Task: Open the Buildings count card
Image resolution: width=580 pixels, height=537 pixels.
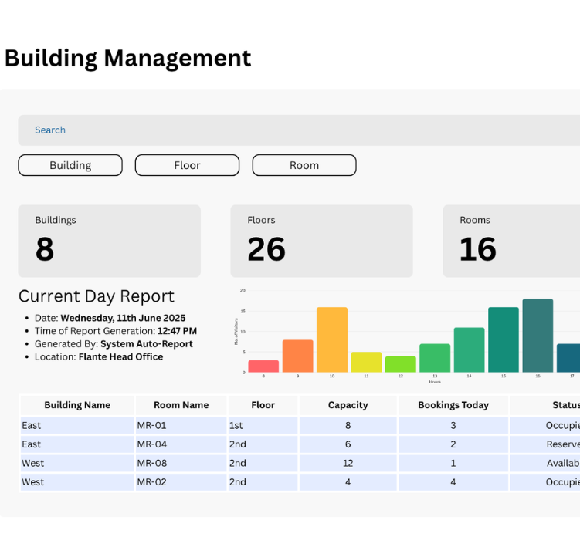Action: [110, 241]
